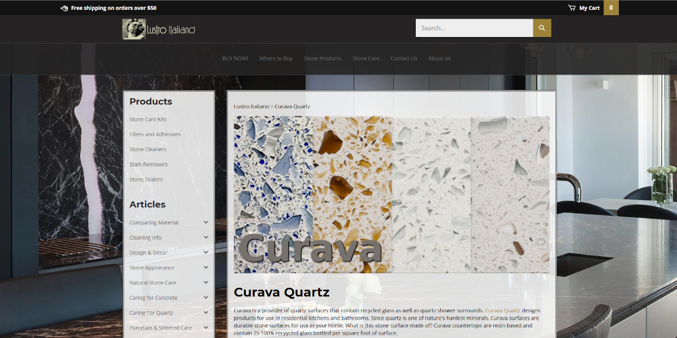Follow the gold Curava Quartz hyperlink
Screen dimensions: 677x338
(x=502, y=310)
